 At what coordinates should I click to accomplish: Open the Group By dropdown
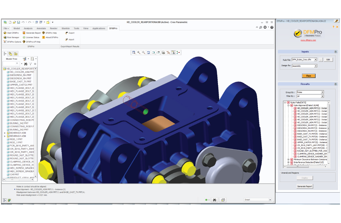[x=322, y=92]
